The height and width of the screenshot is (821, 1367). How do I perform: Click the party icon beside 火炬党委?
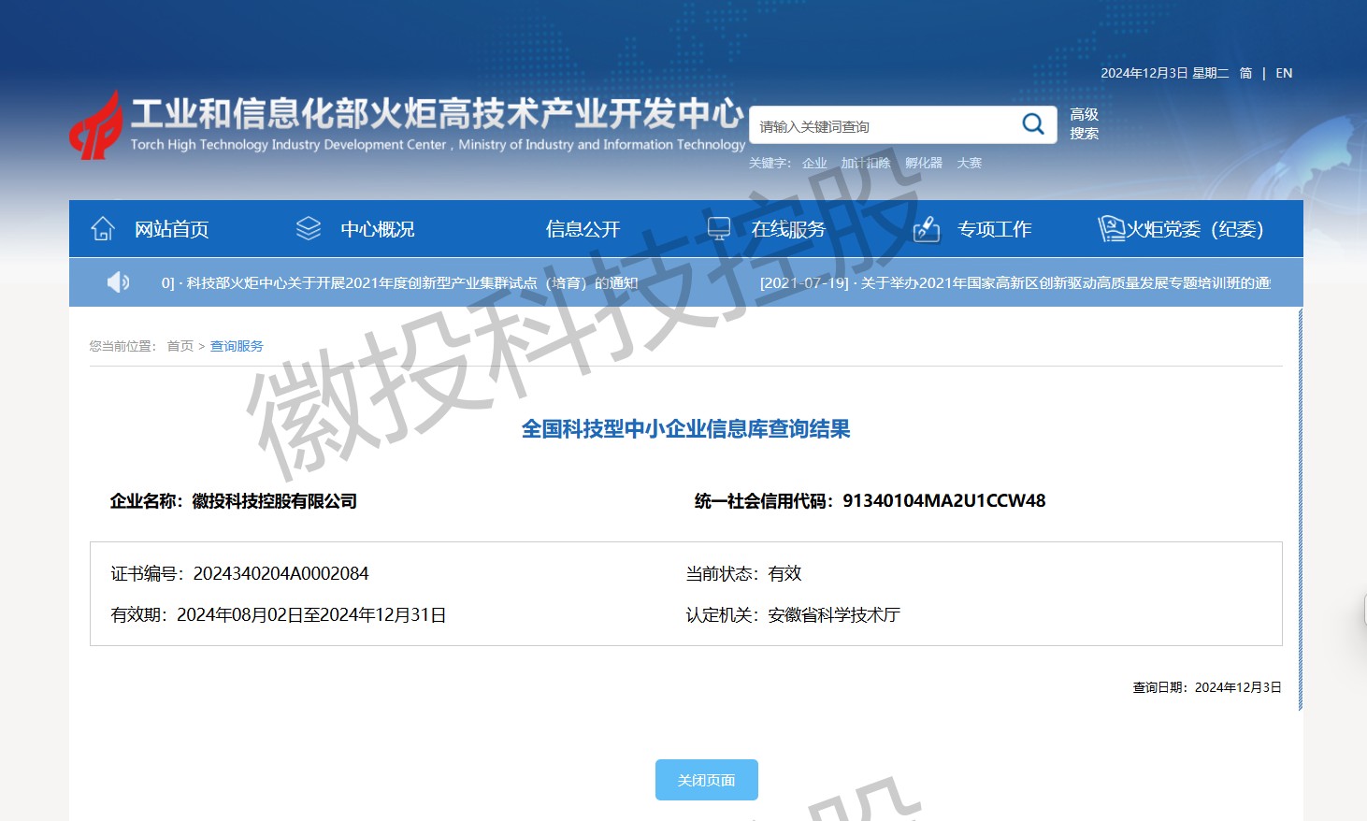coord(1112,229)
